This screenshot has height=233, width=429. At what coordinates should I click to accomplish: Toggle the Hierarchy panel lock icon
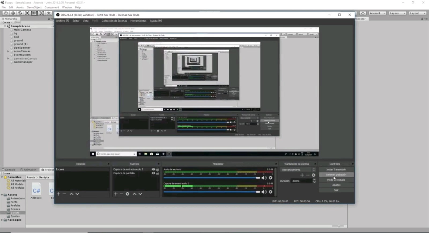coord(49,19)
